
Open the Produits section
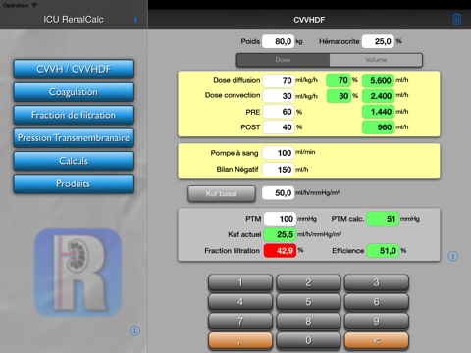click(74, 183)
